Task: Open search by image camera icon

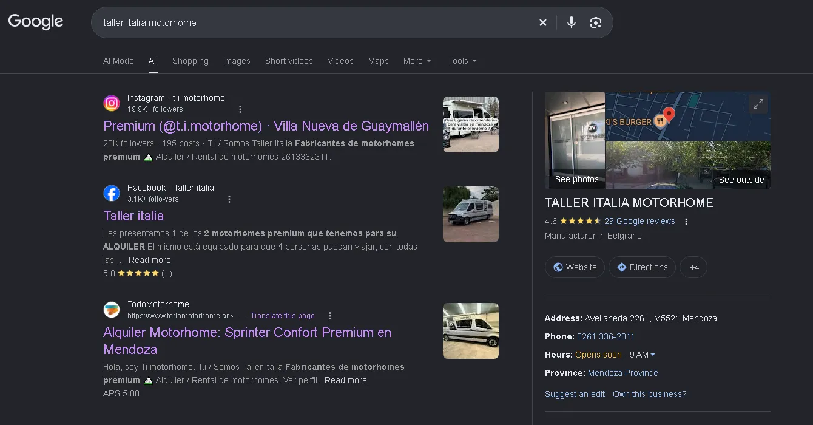Action: [596, 22]
